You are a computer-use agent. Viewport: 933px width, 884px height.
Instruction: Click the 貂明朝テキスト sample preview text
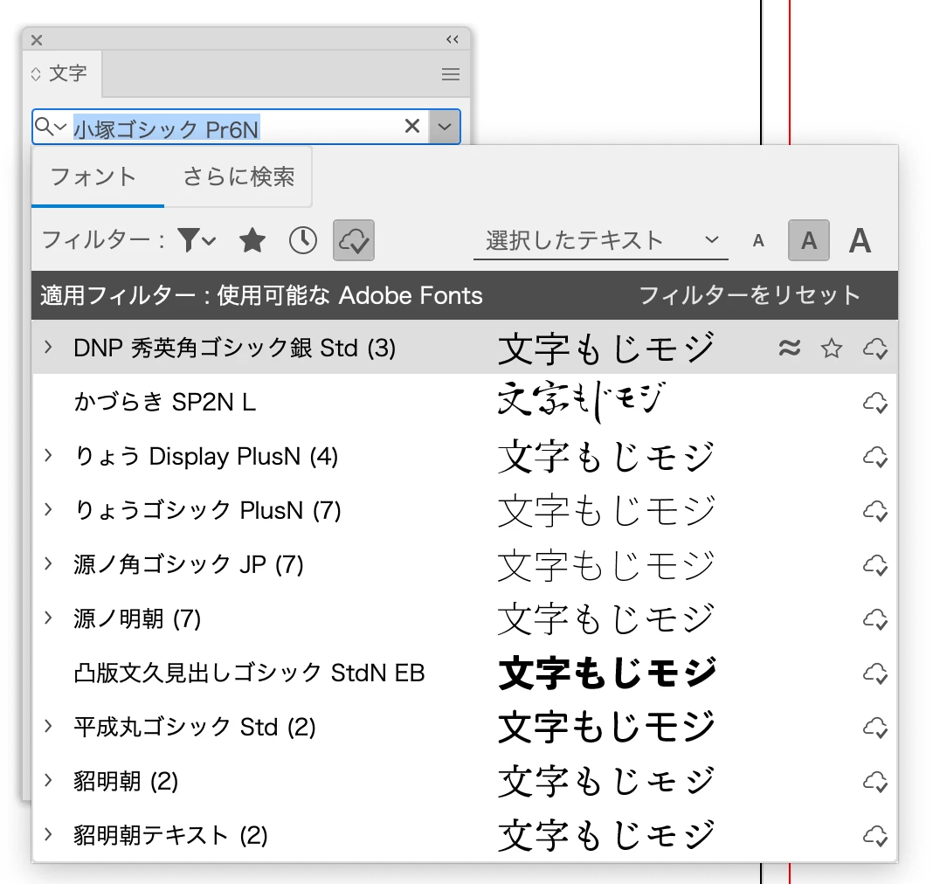tap(606, 835)
